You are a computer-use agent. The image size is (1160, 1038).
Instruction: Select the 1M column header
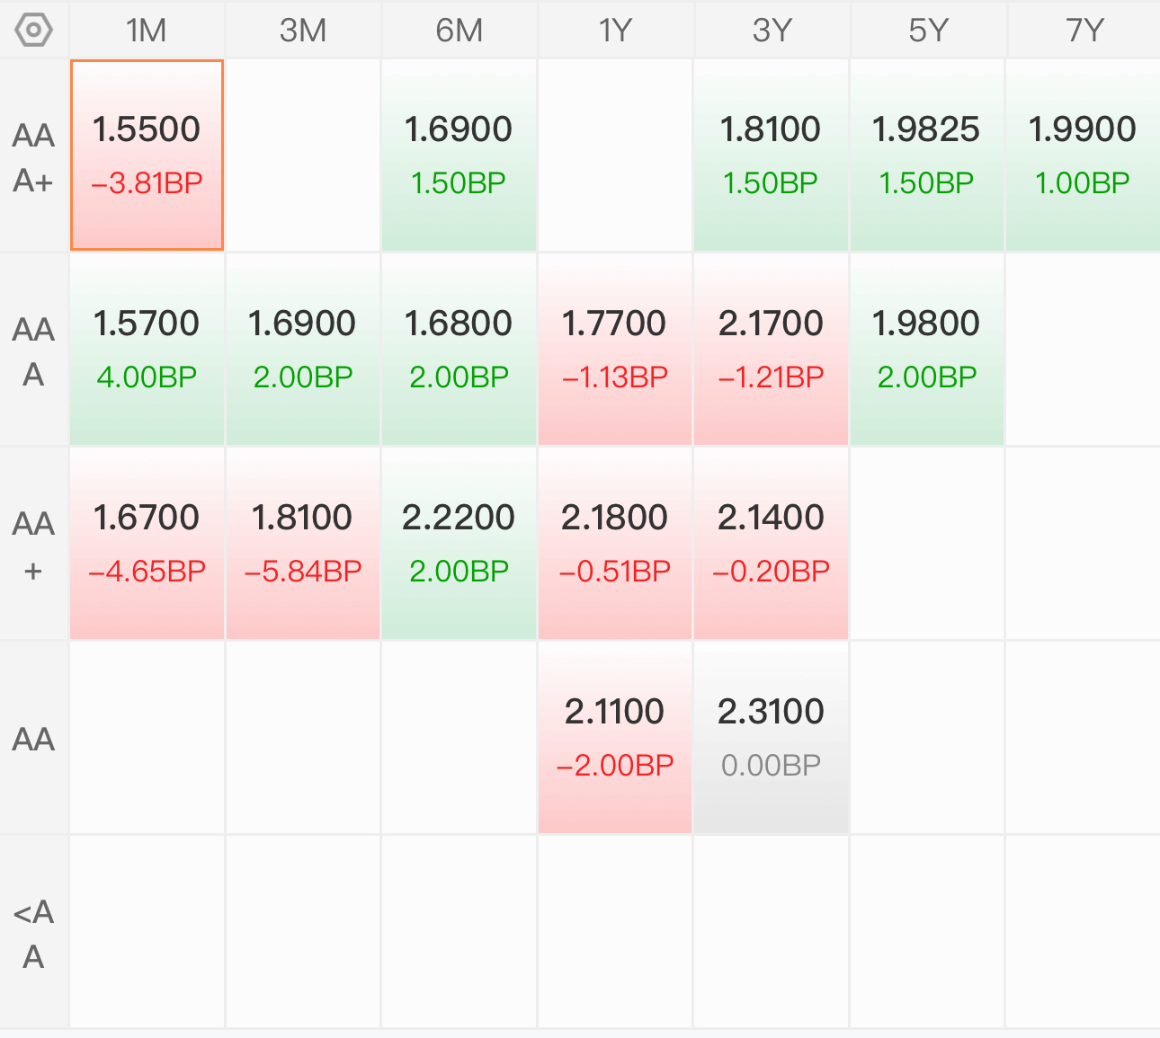(x=147, y=31)
